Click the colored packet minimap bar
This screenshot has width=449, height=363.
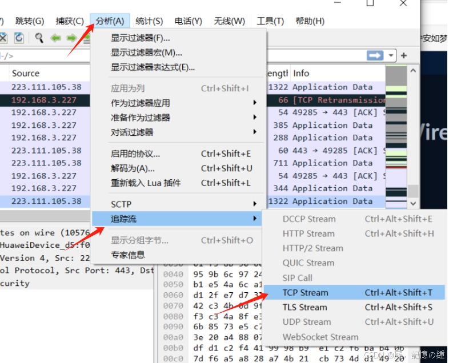tap(396, 137)
